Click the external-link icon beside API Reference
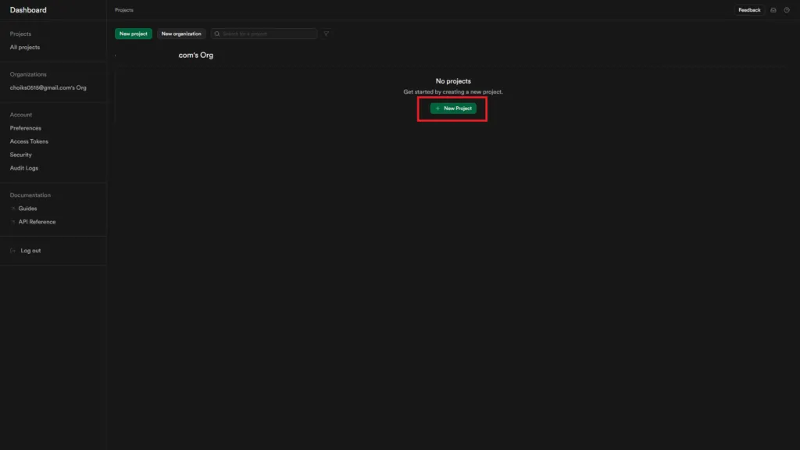 (x=13, y=222)
